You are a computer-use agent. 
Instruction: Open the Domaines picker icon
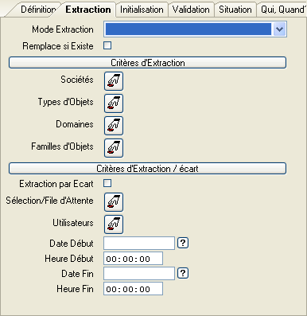click(114, 126)
